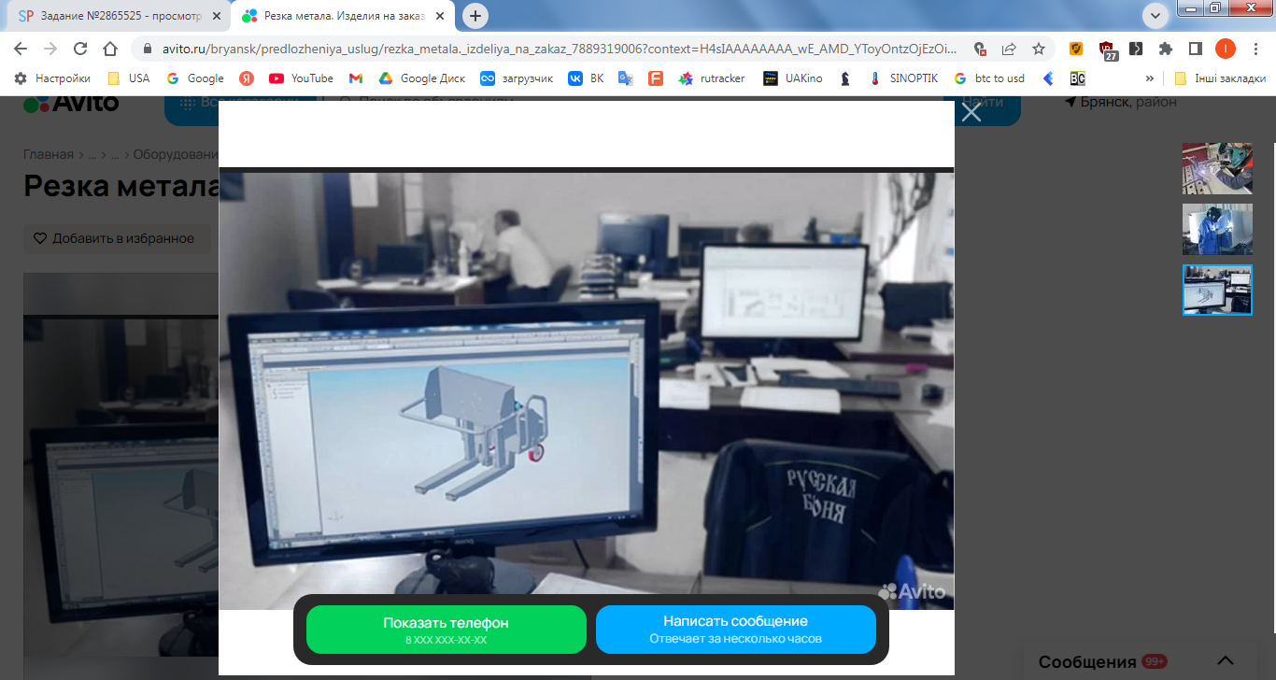Open the blocked location icon in address bar
The height and width of the screenshot is (680, 1276).
(x=979, y=49)
